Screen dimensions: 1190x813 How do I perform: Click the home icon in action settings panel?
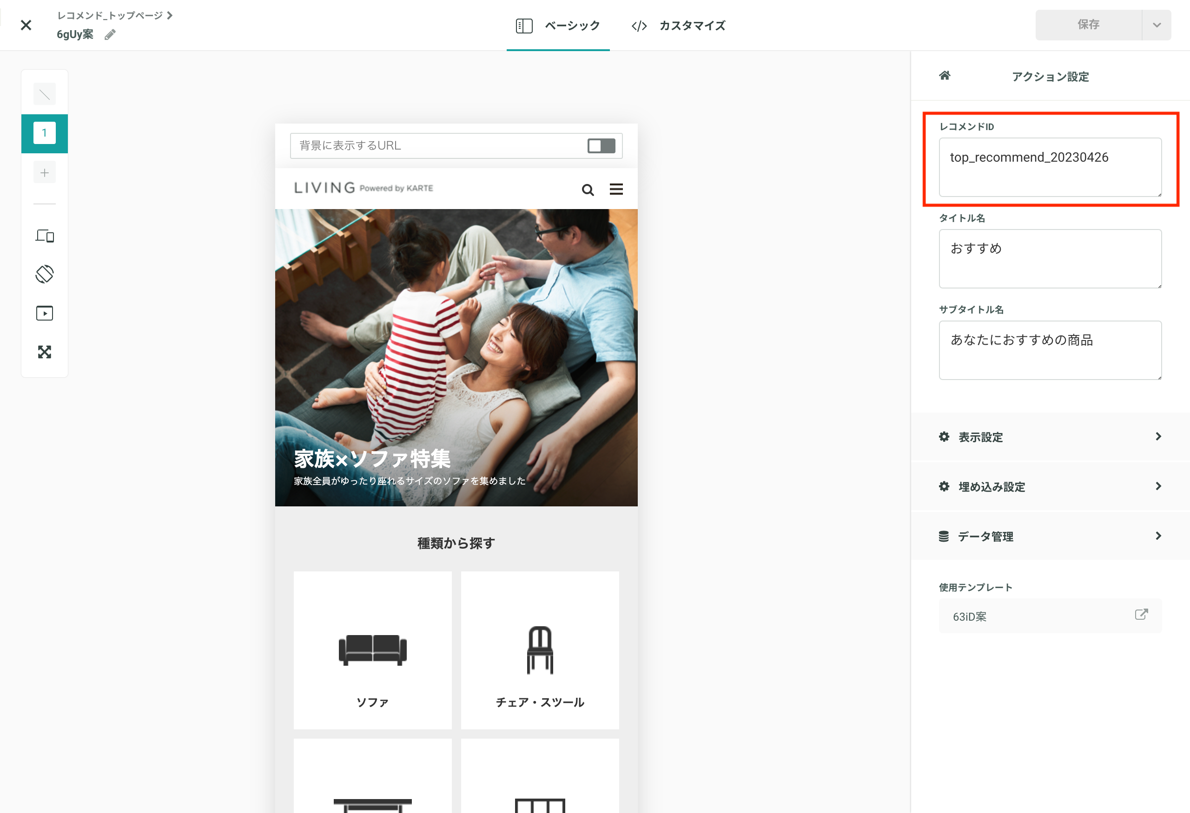pos(945,76)
